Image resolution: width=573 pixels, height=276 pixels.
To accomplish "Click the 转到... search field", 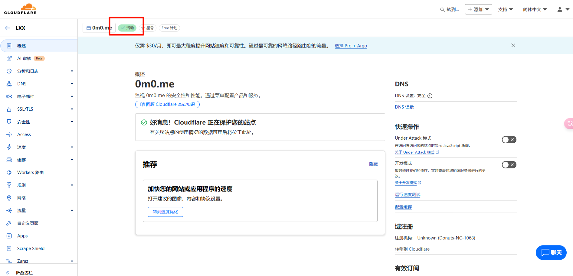I will click(450, 9).
